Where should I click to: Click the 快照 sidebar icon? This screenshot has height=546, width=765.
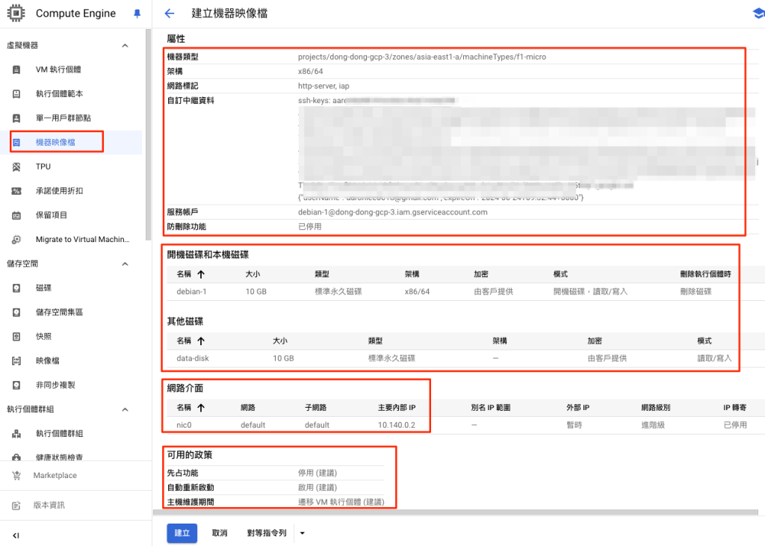pyautogui.click(x=16, y=337)
